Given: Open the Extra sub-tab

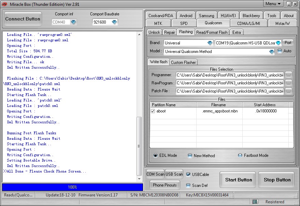Looking at the screenshot, I should 237,32.
